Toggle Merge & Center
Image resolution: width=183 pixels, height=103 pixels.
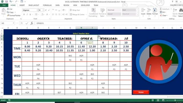pyautogui.click(x=77, y=15)
